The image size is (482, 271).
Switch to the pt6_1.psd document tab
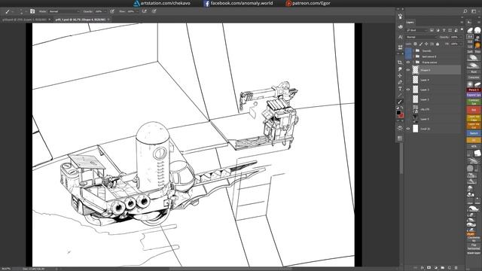pos(81,20)
